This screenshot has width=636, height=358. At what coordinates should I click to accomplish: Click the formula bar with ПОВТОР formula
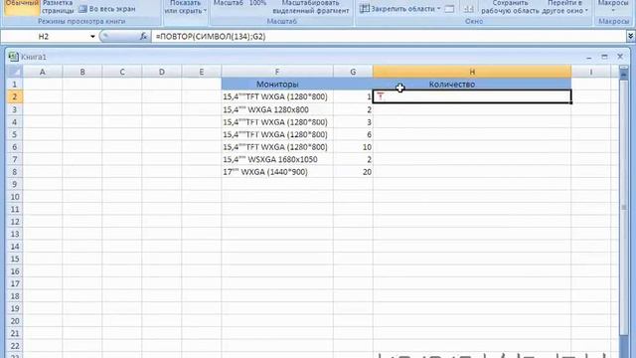click(389, 37)
